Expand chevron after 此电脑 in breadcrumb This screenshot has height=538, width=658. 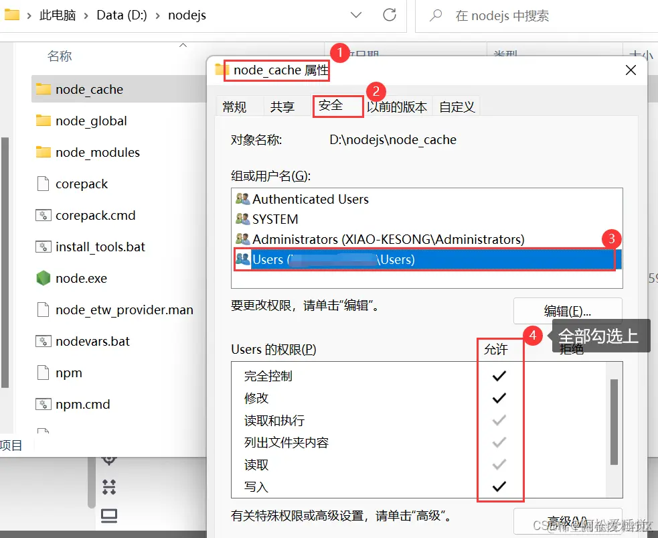[86, 15]
